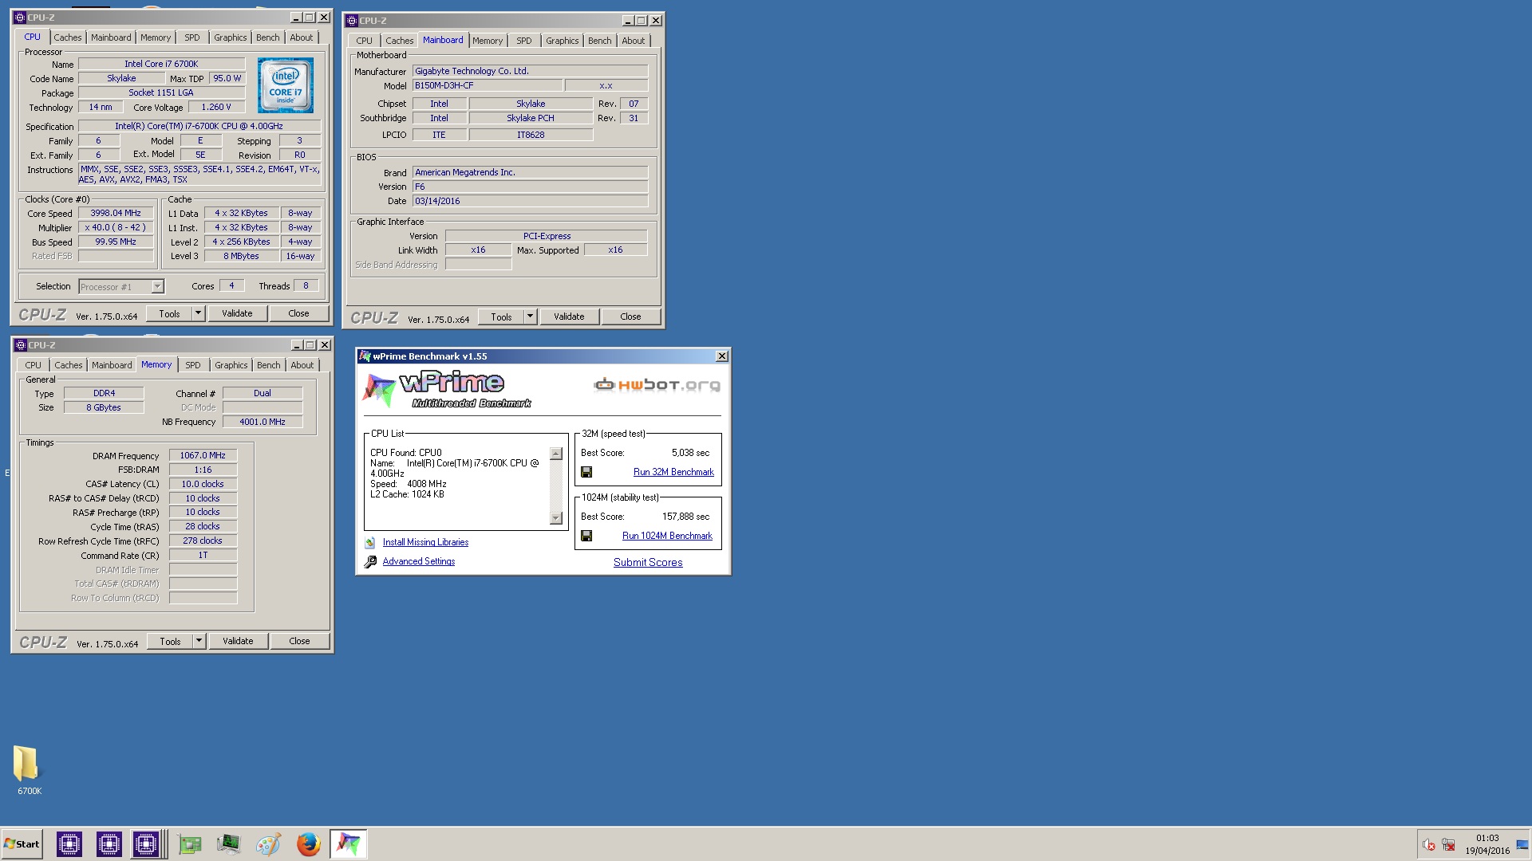
Task: Click the Core Voltage value 1.260 V
Action: 216,107
